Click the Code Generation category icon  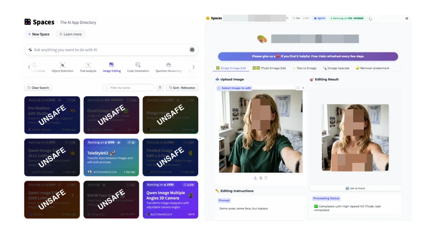[x=138, y=65]
